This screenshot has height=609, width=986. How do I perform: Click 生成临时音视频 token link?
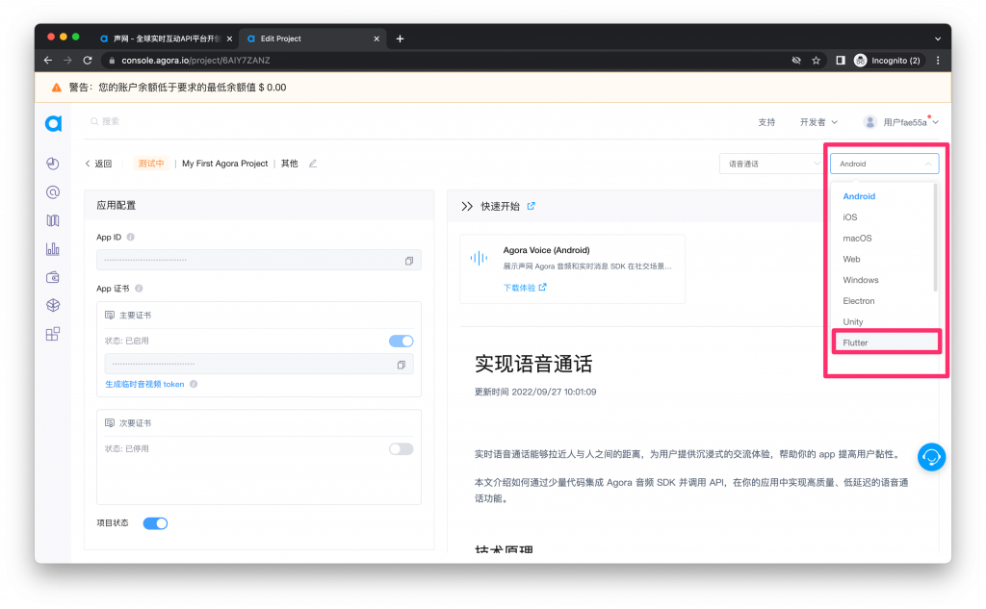[x=144, y=384]
